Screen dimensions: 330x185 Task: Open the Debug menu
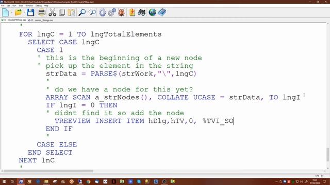coord(39,6)
